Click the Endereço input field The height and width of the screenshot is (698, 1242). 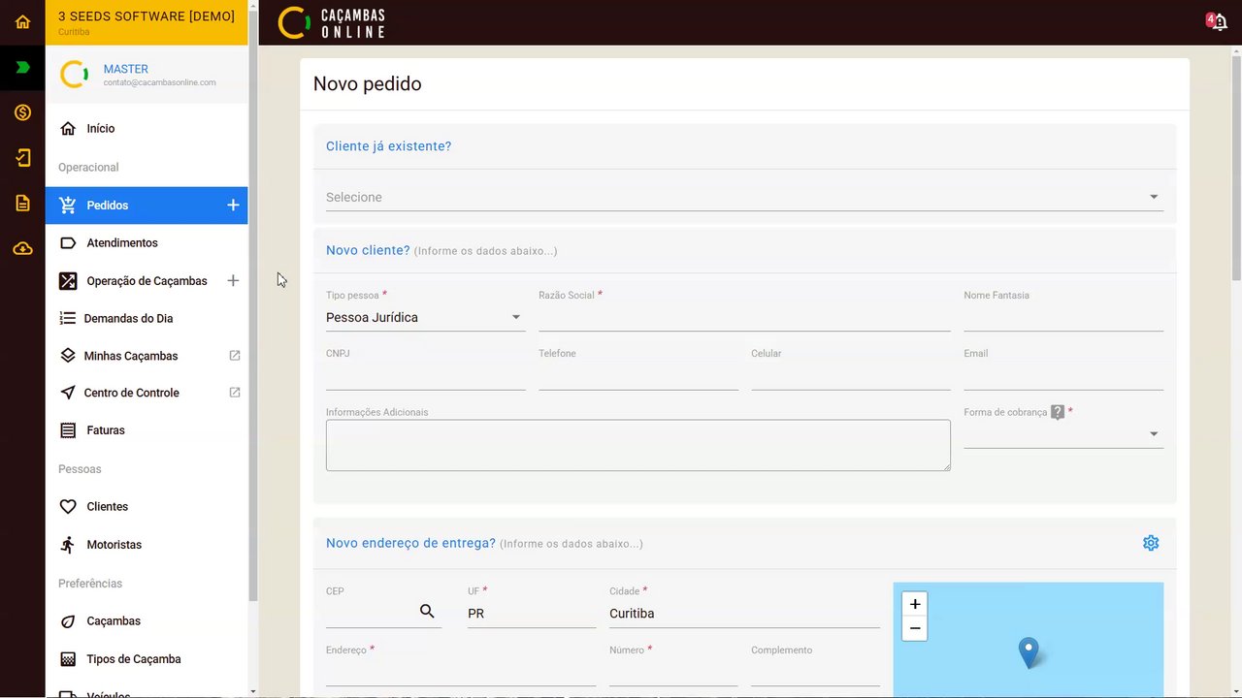461,673
